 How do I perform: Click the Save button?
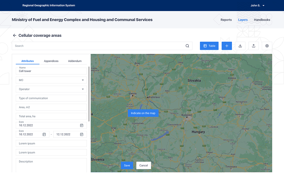click(127, 165)
